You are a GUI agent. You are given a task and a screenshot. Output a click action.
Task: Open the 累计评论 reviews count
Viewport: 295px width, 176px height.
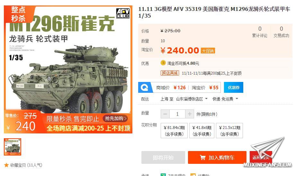point(260,32)
